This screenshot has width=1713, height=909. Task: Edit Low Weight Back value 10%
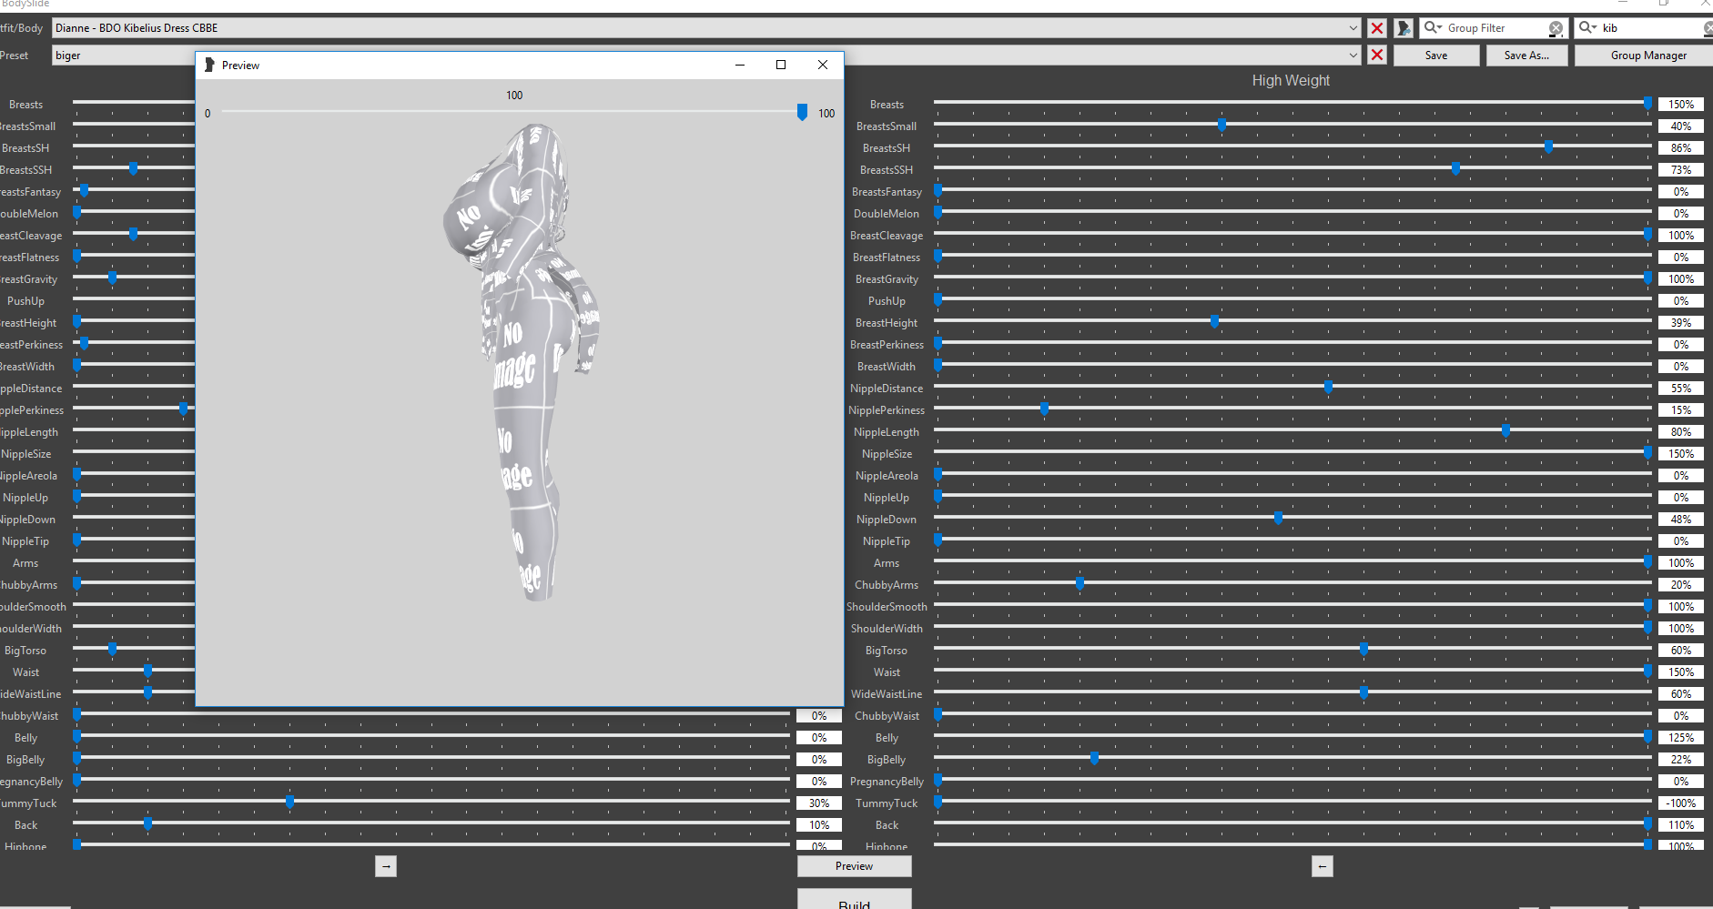coord(819,825)
